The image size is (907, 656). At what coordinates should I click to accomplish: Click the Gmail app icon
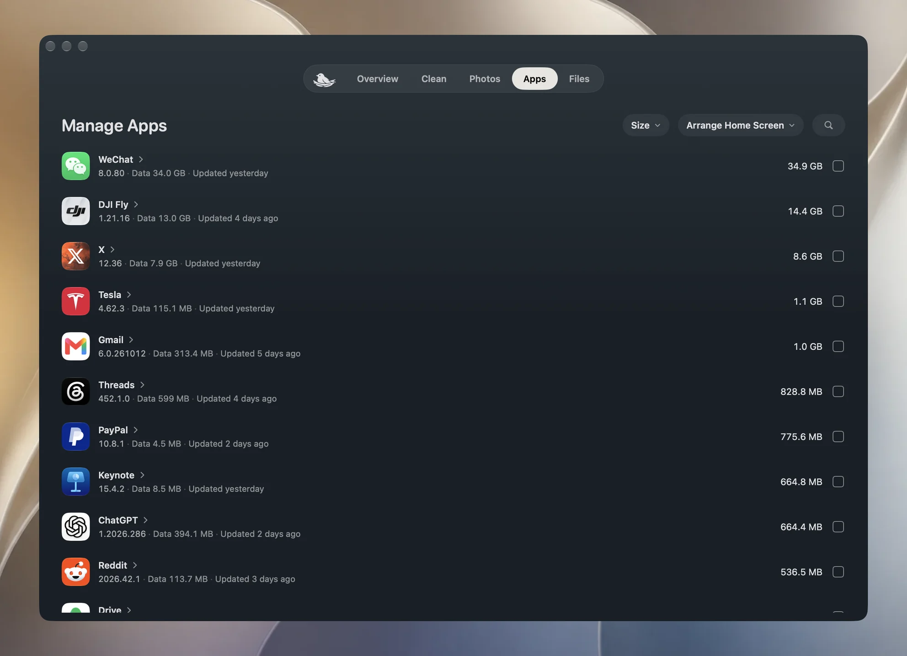76,347
